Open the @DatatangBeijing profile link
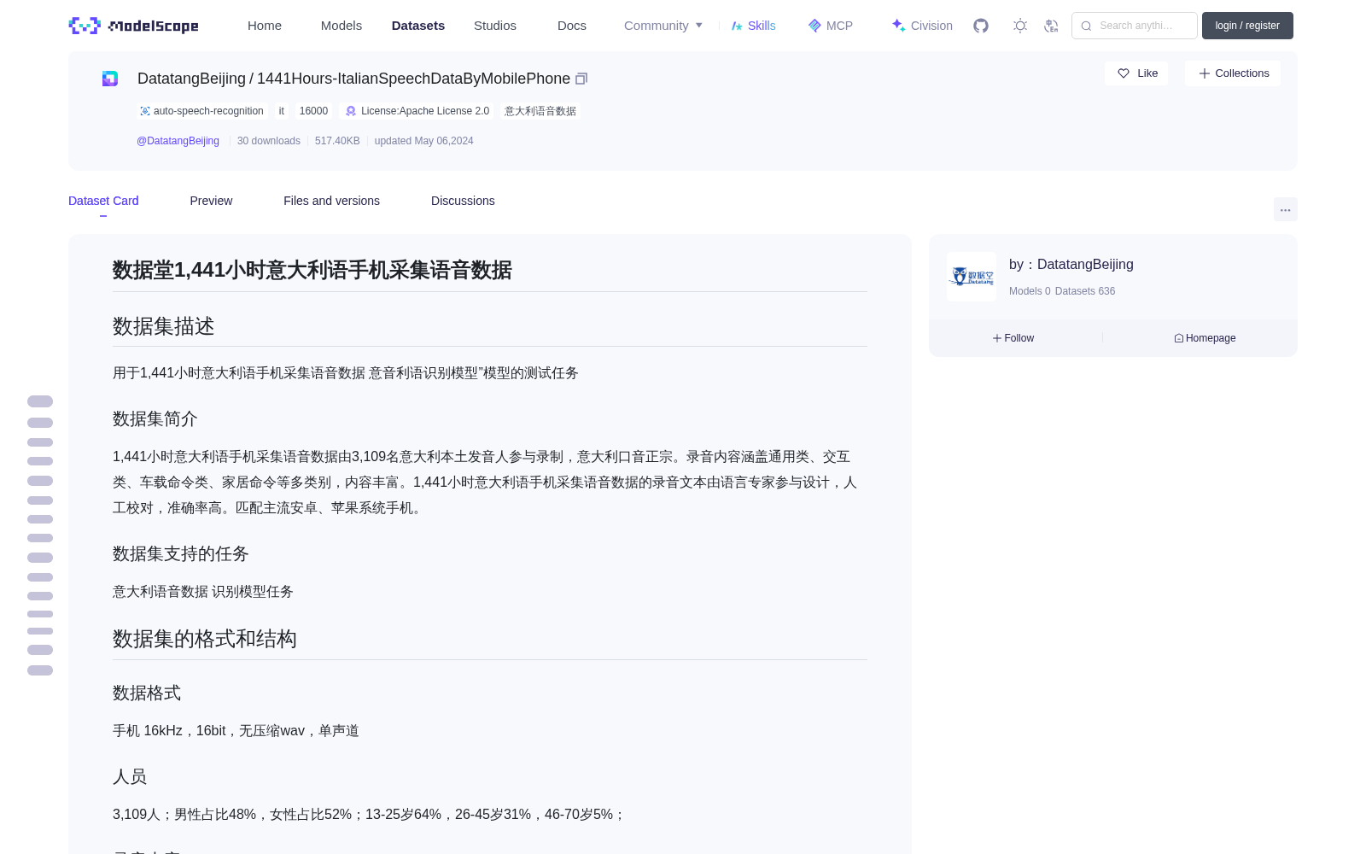This screenshot has height=854, width=1366. point(178,141)
